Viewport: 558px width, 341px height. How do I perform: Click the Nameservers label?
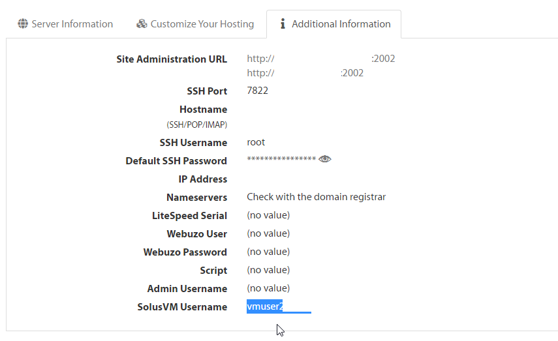click(x=197, y=198)
